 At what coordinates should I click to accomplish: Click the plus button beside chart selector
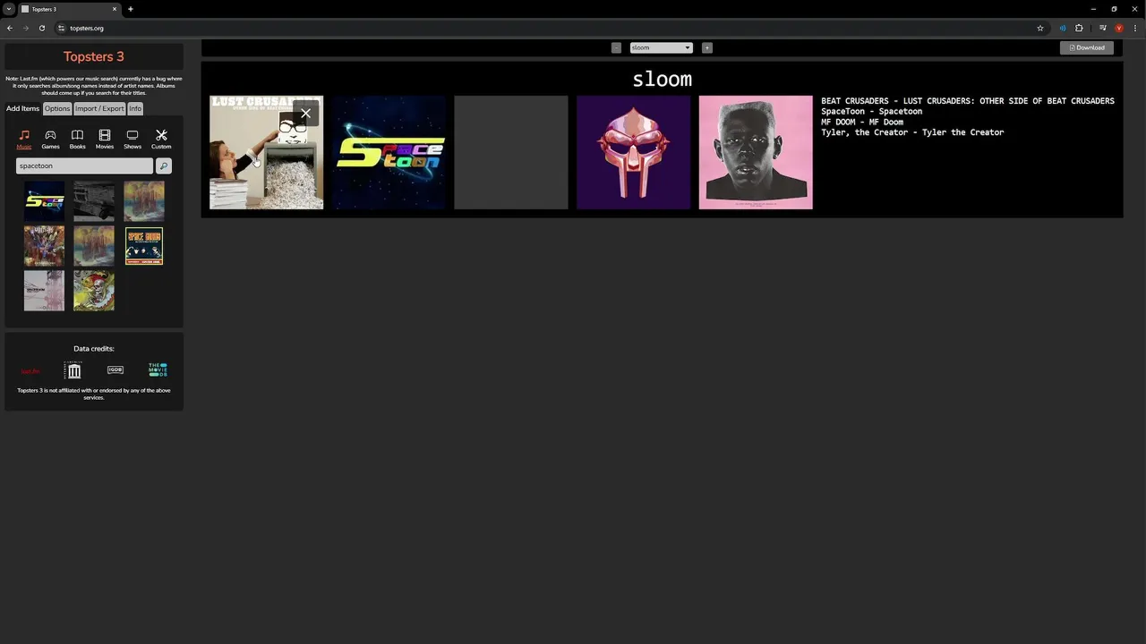coord(707,47)
